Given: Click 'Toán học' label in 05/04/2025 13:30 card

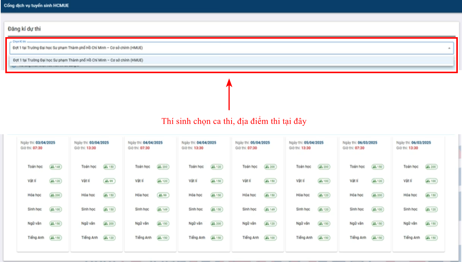Looking at the screenshot, I should [x=304, y=167].
